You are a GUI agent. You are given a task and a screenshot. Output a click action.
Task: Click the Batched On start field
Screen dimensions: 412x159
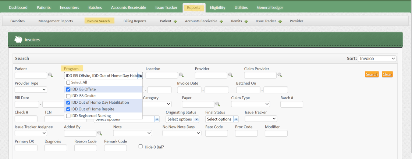point(248,90)
